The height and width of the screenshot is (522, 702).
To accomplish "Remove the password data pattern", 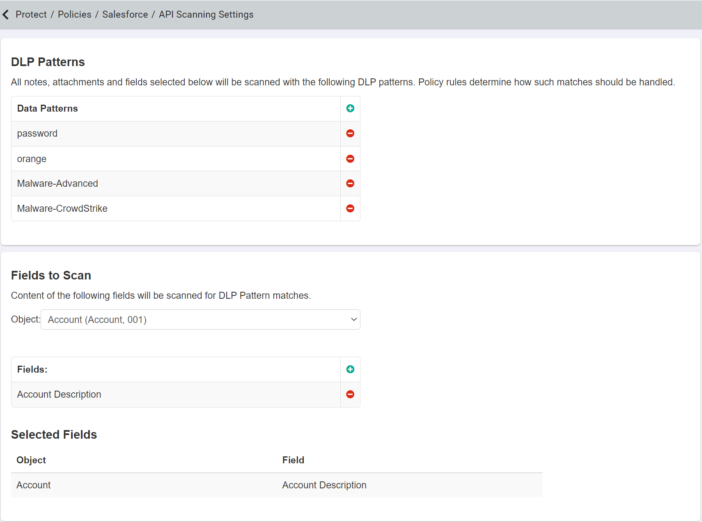I will [350, 133].
